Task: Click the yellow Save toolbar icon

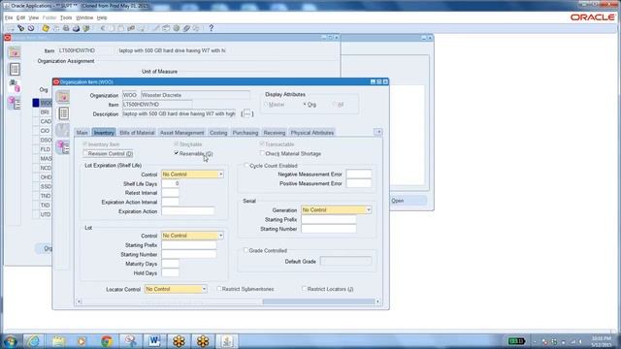Action: [x=46, y=28]
